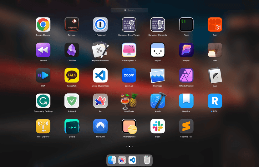Launch the Slack app
The image size is (259, 167).
click(x=158, y=126)
